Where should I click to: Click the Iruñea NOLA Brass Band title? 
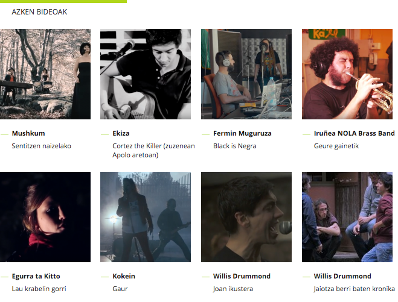354,133
